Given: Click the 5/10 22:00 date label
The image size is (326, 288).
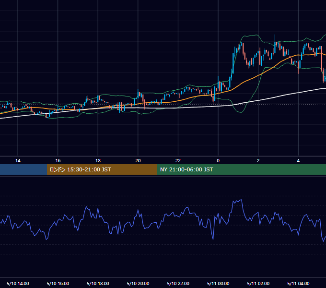Looking at the screenshot, I should tap(178, 283).
